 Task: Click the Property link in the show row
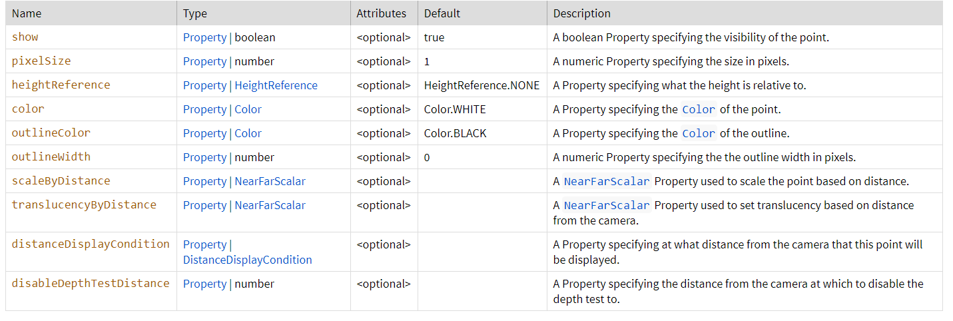[204, 37]
